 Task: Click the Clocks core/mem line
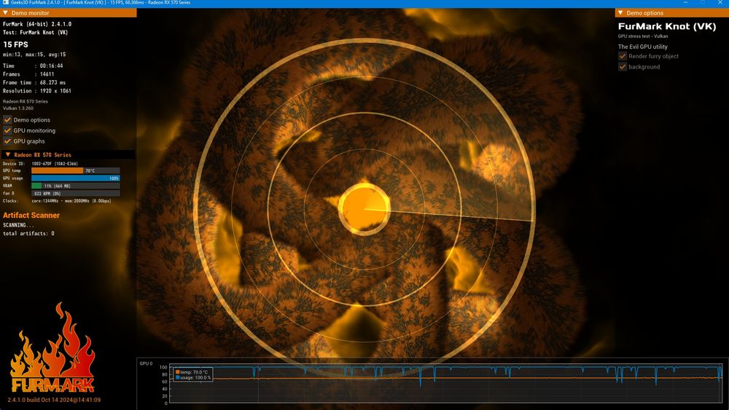click(57, 201)
